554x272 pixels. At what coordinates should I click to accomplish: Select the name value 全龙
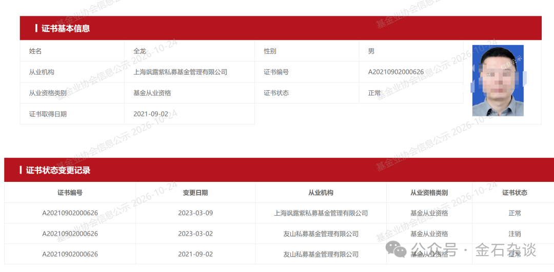(x=140, y=51)
